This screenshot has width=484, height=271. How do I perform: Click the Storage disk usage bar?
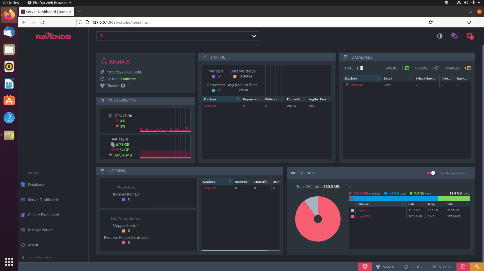point(409,199)
